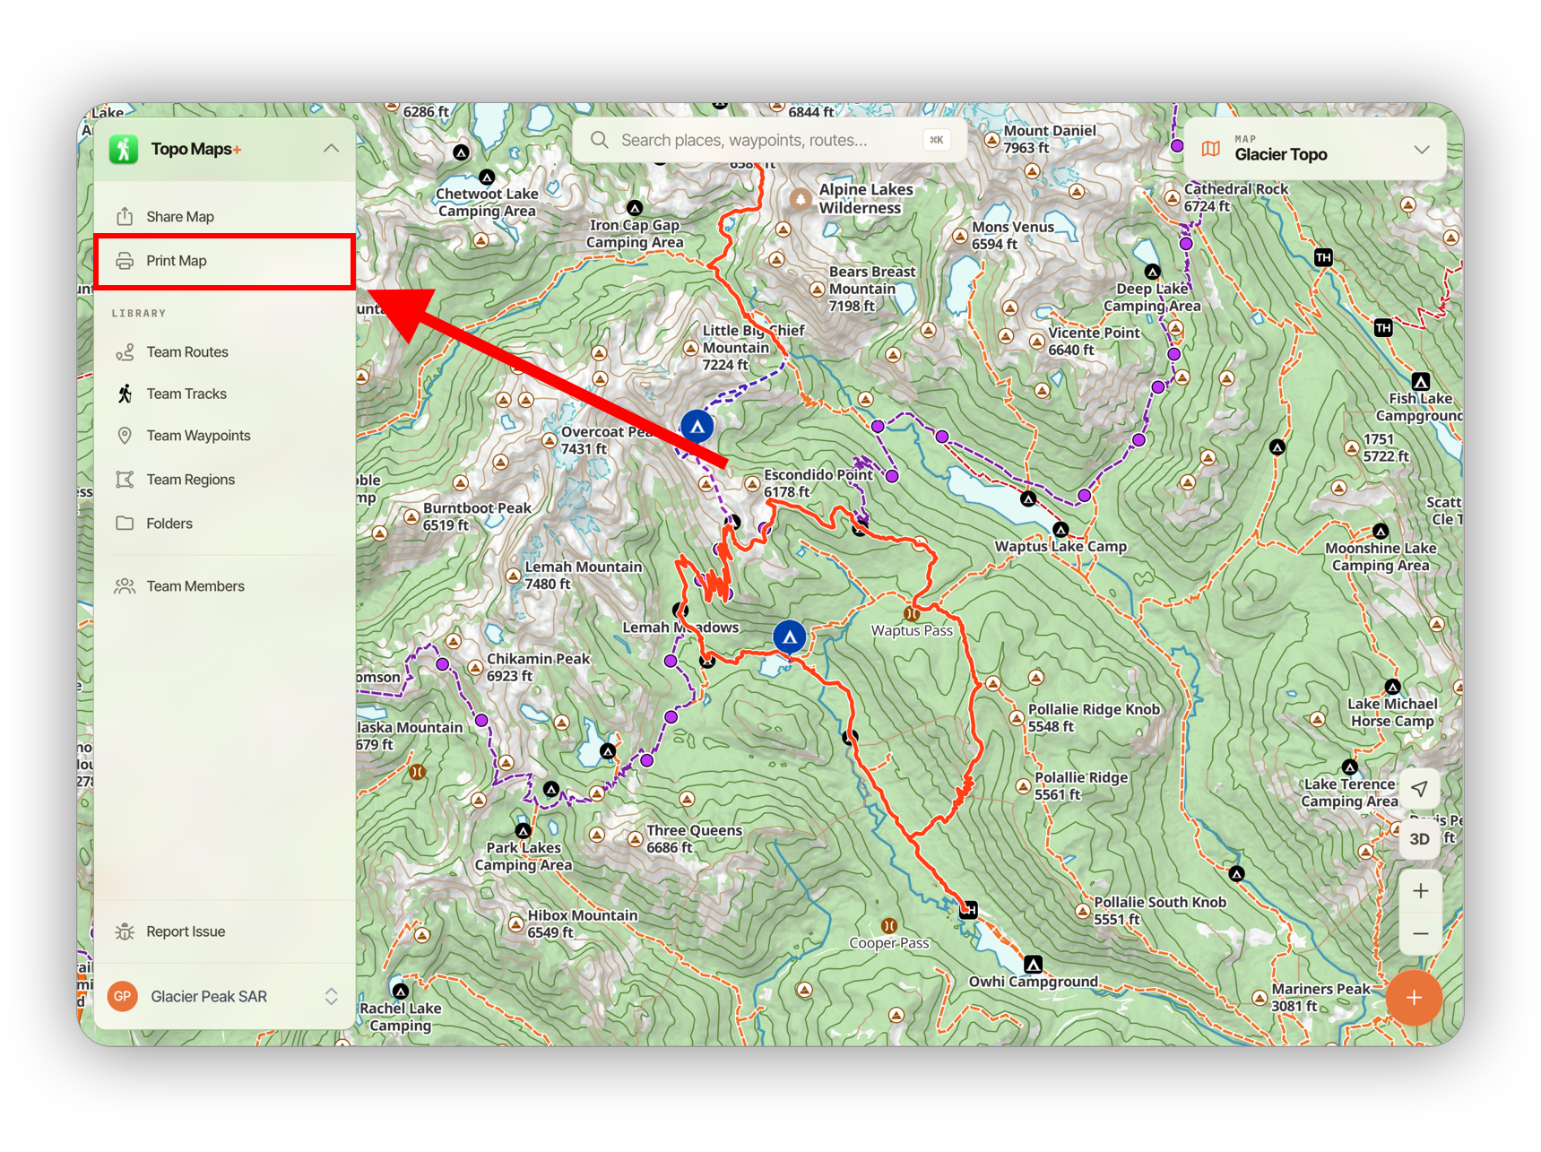
Task: Zoom in with the plus button
Action: tap(1421, 891)
